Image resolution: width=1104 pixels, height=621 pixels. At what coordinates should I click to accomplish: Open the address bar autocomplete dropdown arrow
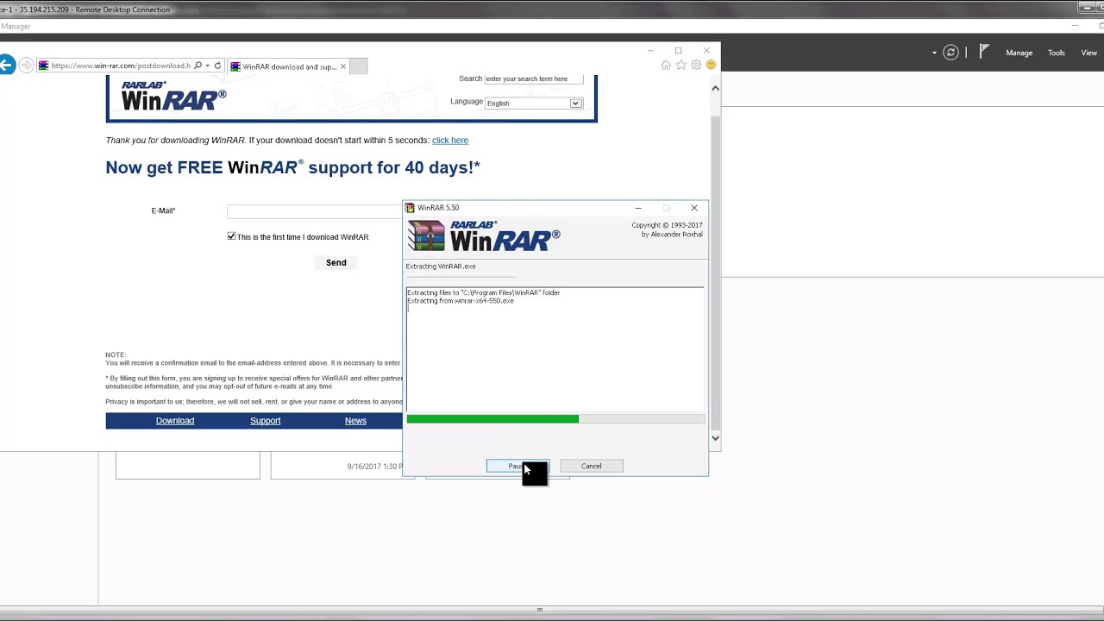[207, 66]
